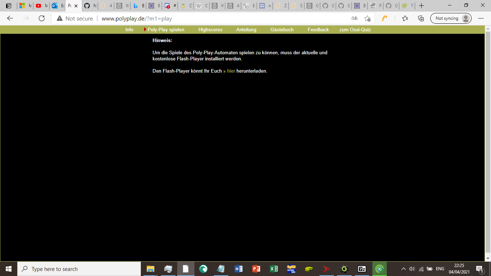The width and height of the screenshot is (491, 276).
Task: Select Poly-Play spielen in the navigation
Action: (x=166, y=30)
